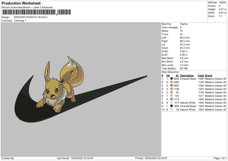Select the Color changes value "9"
The image size is (228, 161).
pos(180,27)
